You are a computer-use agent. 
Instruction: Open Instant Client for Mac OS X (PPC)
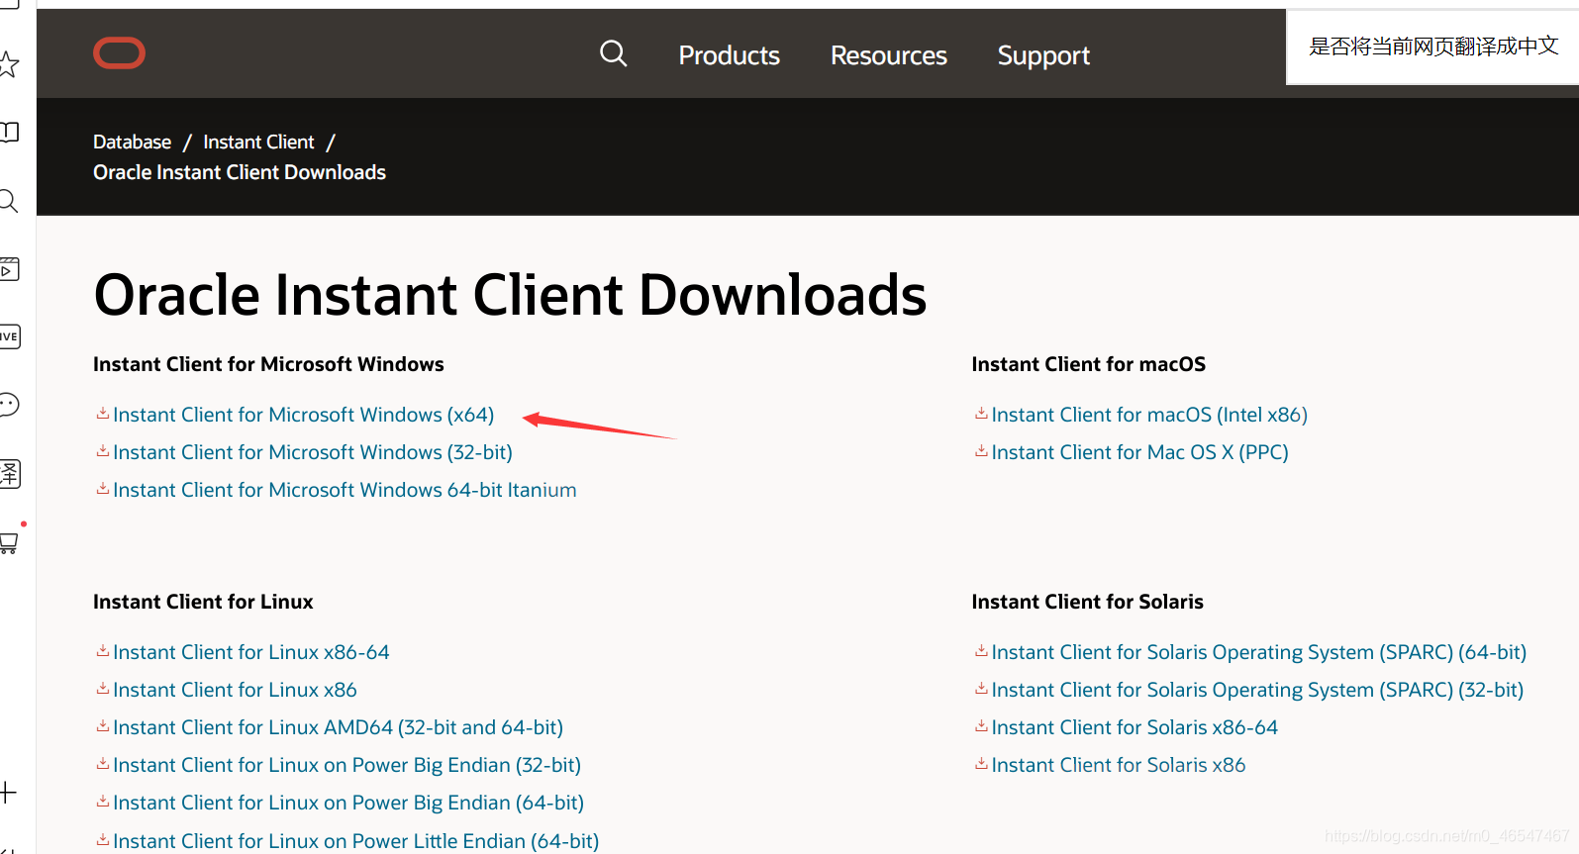point(1139,452)
